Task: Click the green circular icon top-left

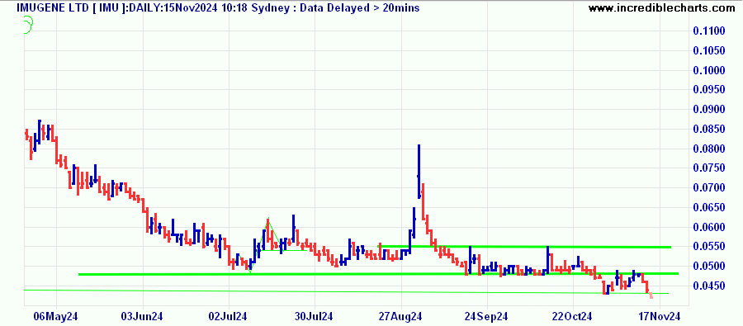Action: pos(27,25)
